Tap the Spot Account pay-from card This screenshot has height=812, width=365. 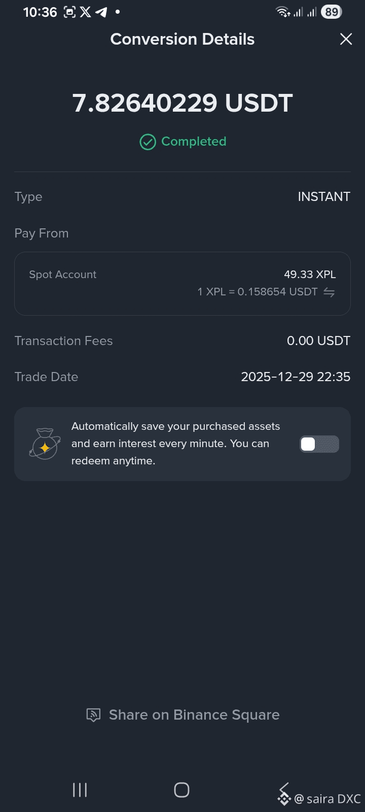[x=182, y=284]
